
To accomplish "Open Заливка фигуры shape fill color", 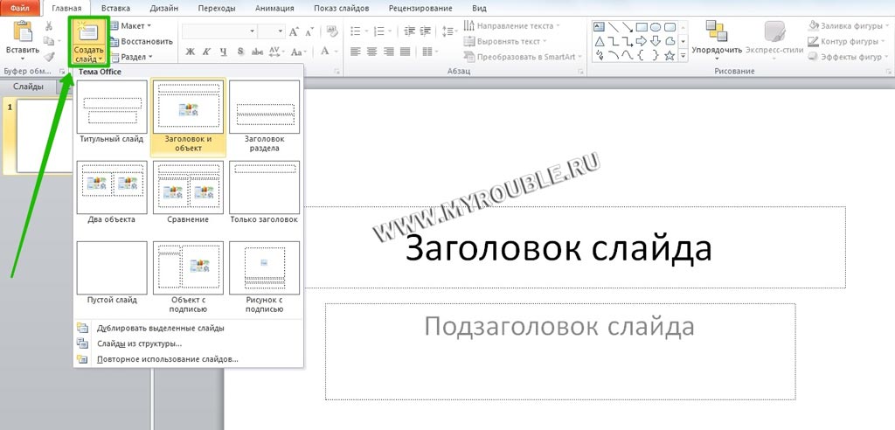I will click(850, 25).
